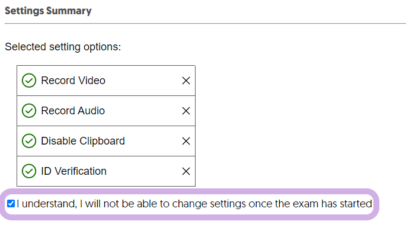Click the green checkmark beside Record Video

(x=29, y=81)
